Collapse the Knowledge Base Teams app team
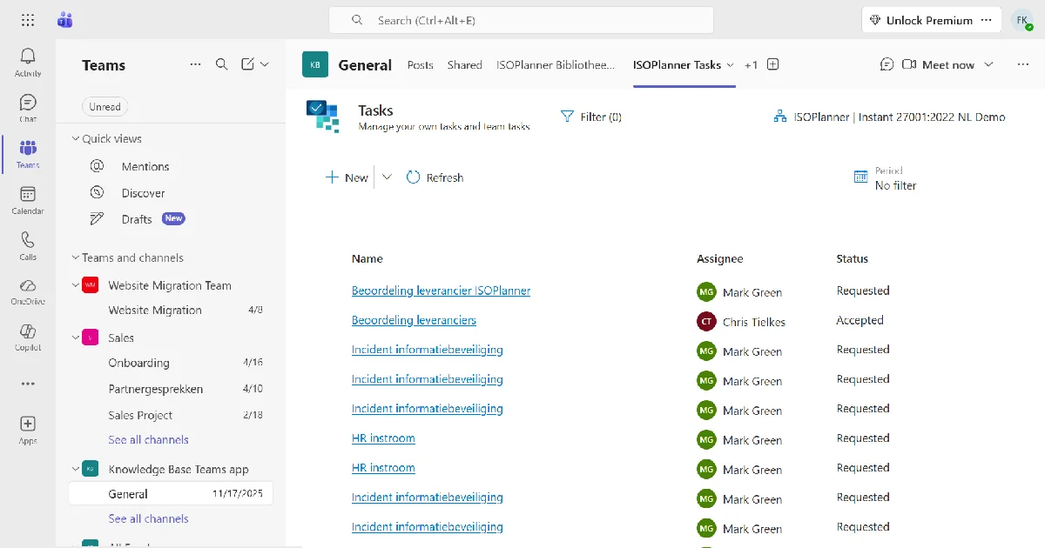Image resolution: width=1045 pixels, height=548 pixels. pos(75,469)
